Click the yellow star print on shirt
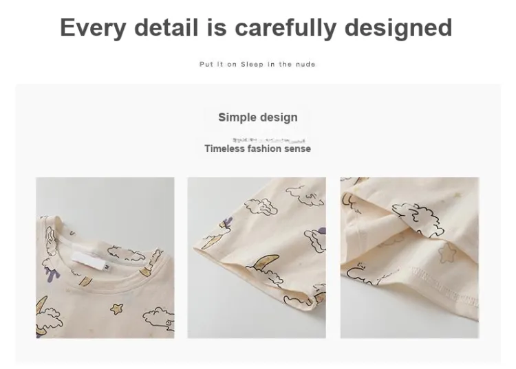Viewport: 516px width, 369px height. tap(117, 309)
